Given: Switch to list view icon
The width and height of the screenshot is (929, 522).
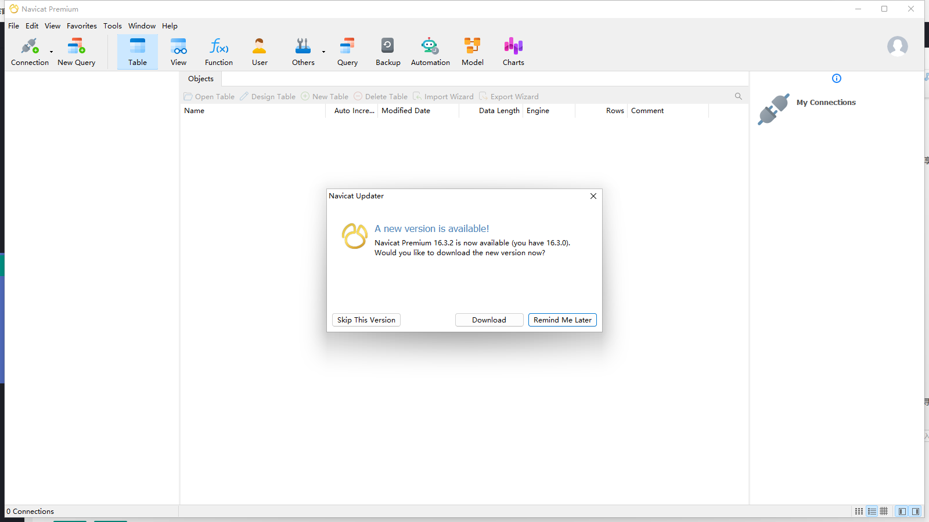Looking at the screenshot, I should coord(859,512).
